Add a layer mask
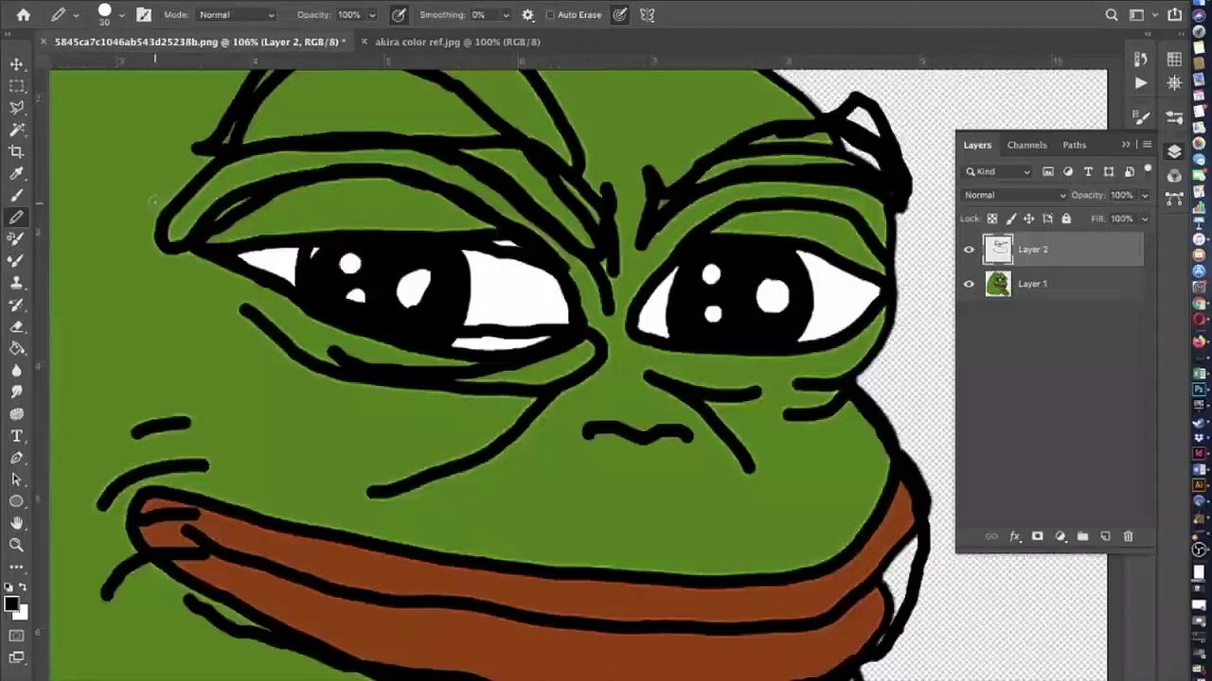 point(1037,536)
